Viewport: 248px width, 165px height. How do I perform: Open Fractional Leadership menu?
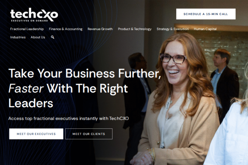[x=27, y=29]
